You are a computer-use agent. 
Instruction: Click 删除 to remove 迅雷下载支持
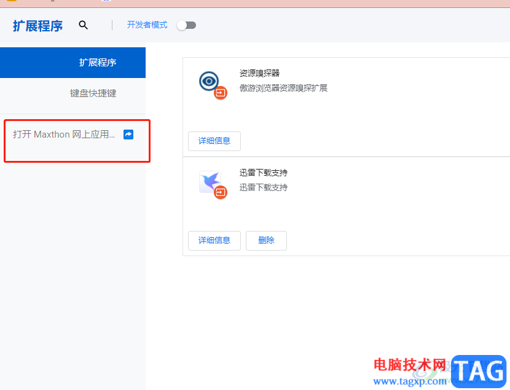[266, 241]
